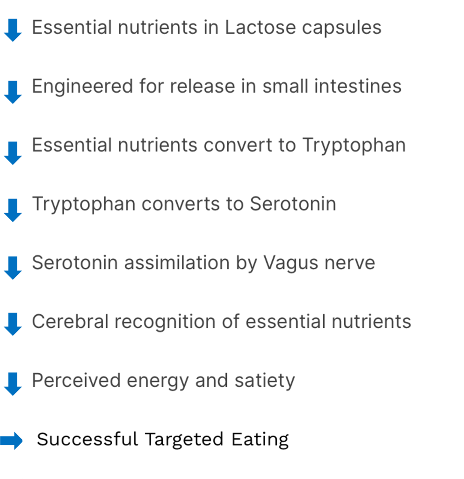Click the Successful Targeted Eating heading

(x=163, y=439)
